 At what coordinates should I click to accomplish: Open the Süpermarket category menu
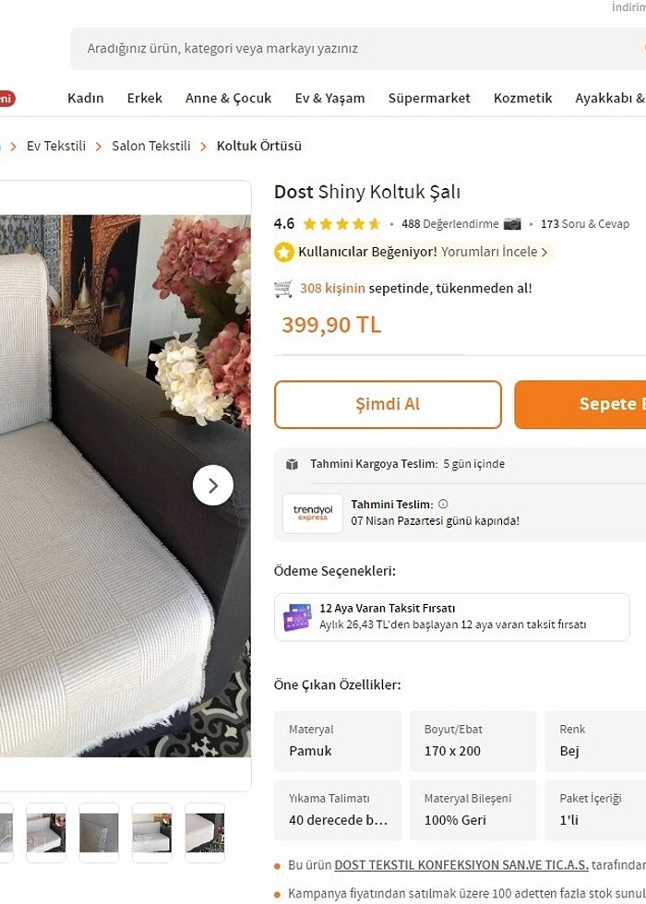tap(429, 98)
